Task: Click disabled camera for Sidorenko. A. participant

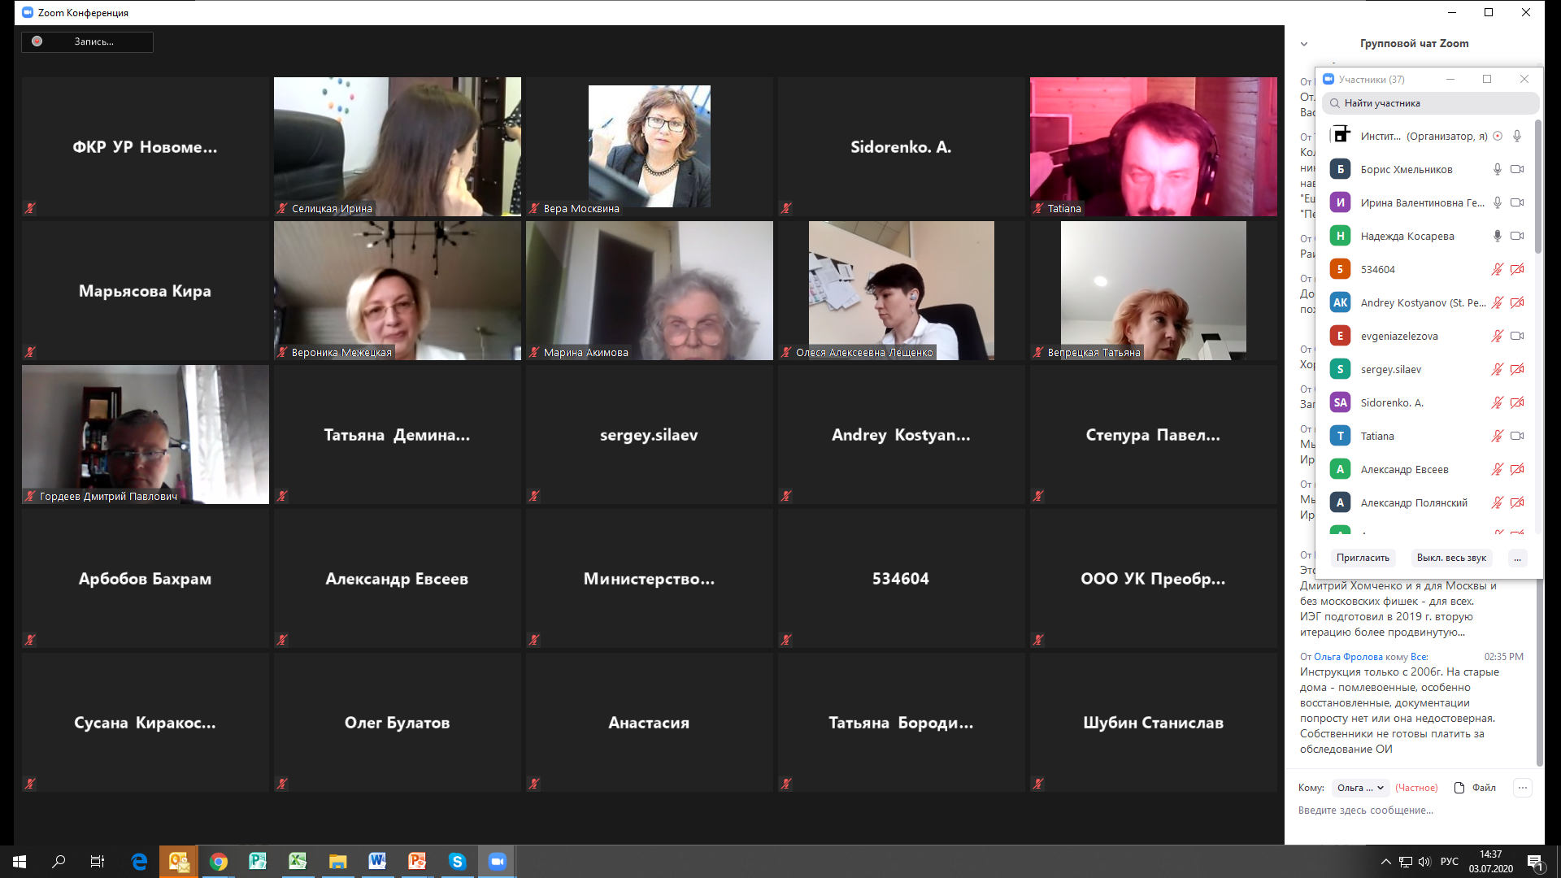Action: 1517,402
